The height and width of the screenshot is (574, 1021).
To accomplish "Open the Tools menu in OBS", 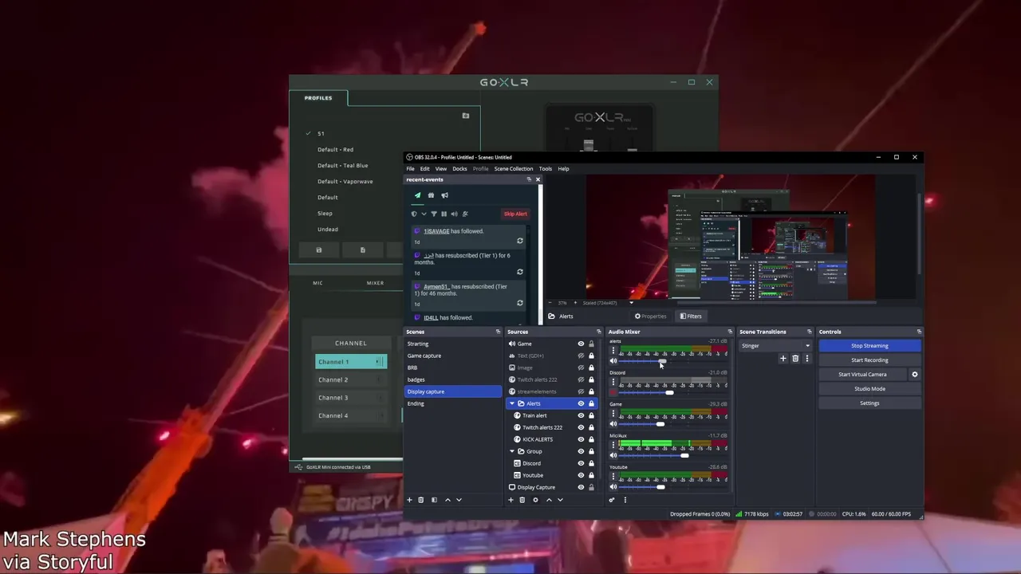I will [x=546, y=169].
